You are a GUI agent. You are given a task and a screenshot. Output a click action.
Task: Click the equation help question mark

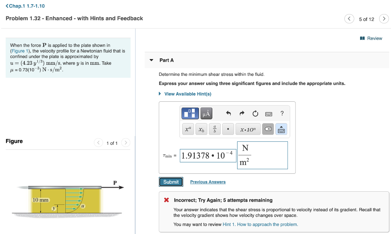pos(282,113)
